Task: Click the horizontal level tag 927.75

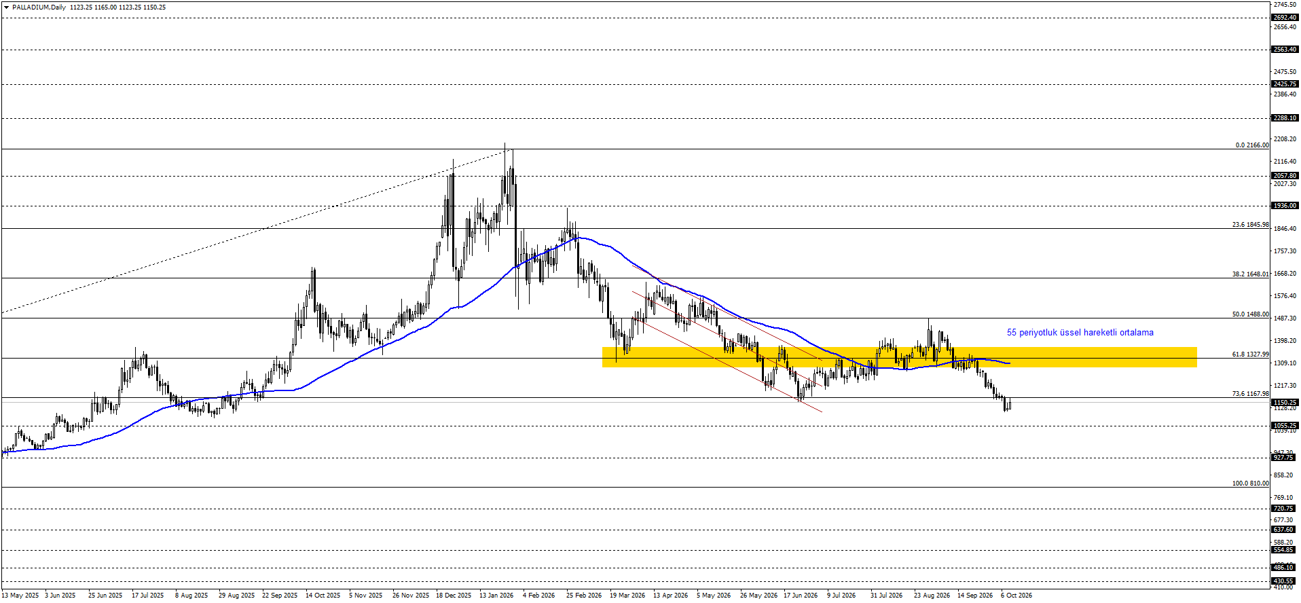Action: [x=1285, y=458]
